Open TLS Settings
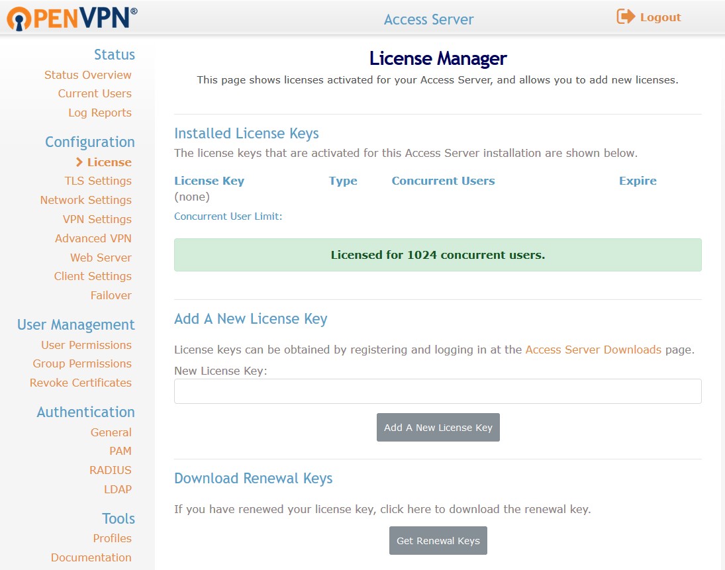 pyautogui.click(x=98, y=181)
